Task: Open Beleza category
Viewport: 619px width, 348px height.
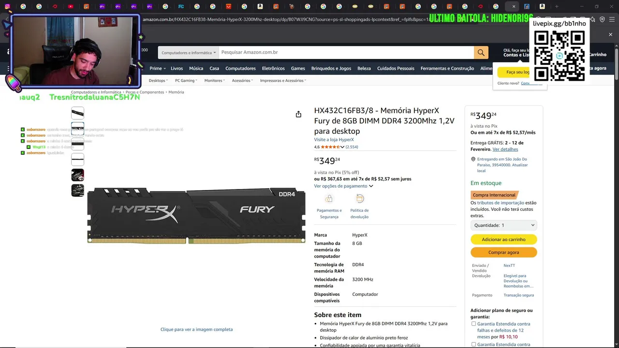Action: point(364,69)
